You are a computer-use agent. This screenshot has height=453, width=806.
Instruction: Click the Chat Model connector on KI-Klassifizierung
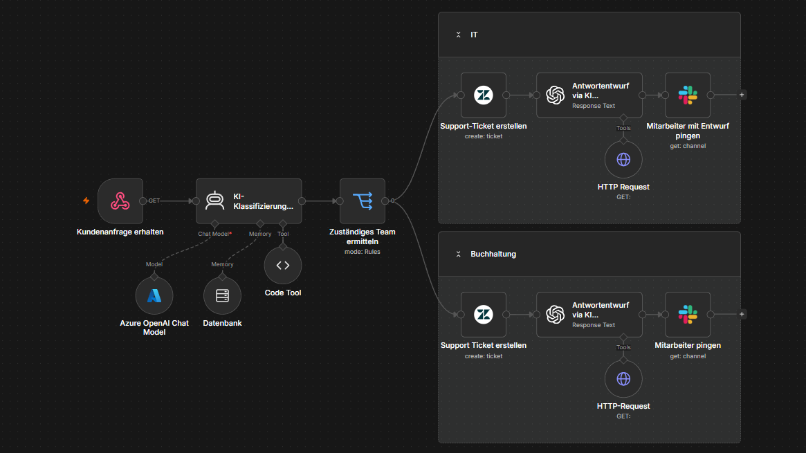tap(215, 224)
